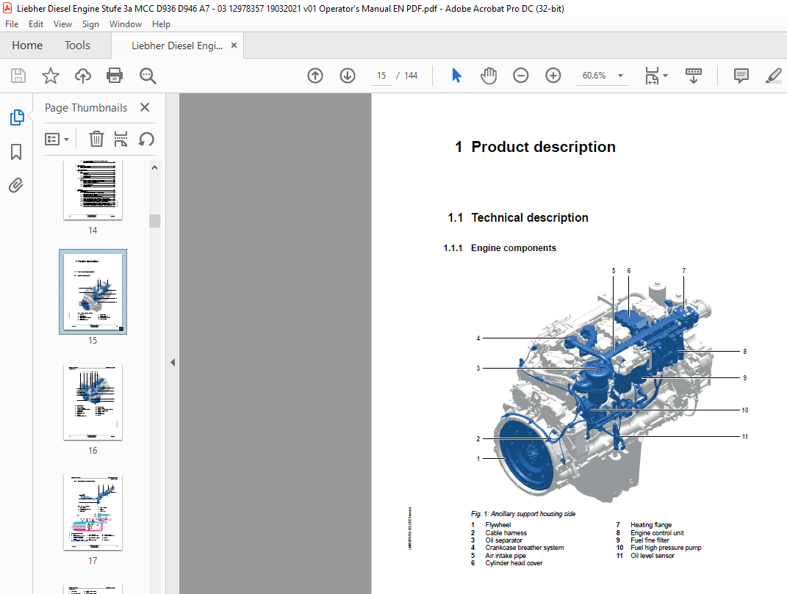The width and height of the screenshot is (787, 594).
Task: Select page 16 thumbnail
Action: click(x=93, y=402)
